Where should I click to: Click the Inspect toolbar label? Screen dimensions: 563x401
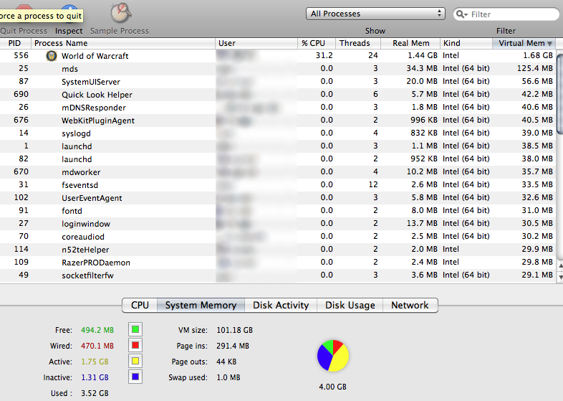pos(69,31)
